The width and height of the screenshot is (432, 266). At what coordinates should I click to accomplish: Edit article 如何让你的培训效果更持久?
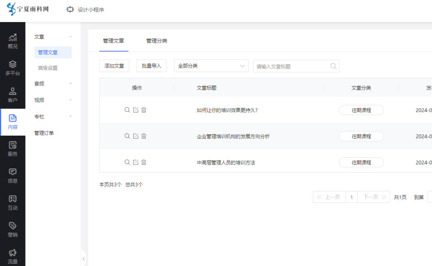click(x=136, y=110)
